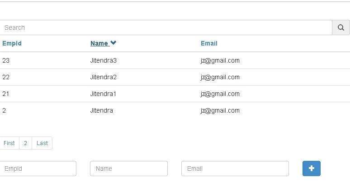
Task: Click the email in the EmpId 2 row
Action: [x=220, y=110]
